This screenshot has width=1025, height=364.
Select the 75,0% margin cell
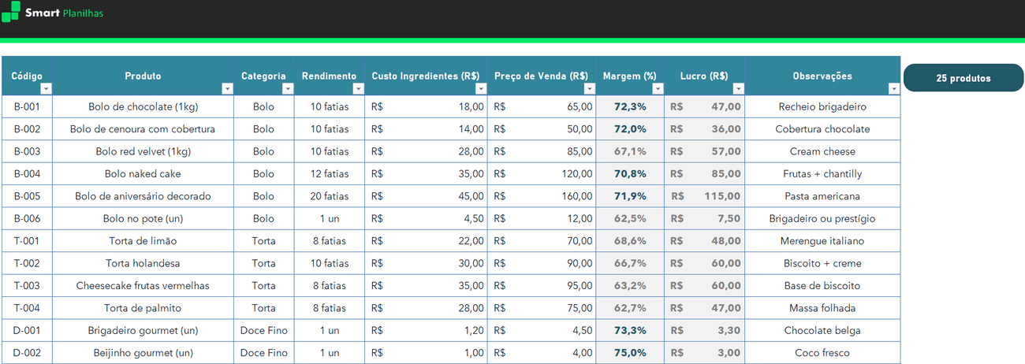(x=630, y=353)
